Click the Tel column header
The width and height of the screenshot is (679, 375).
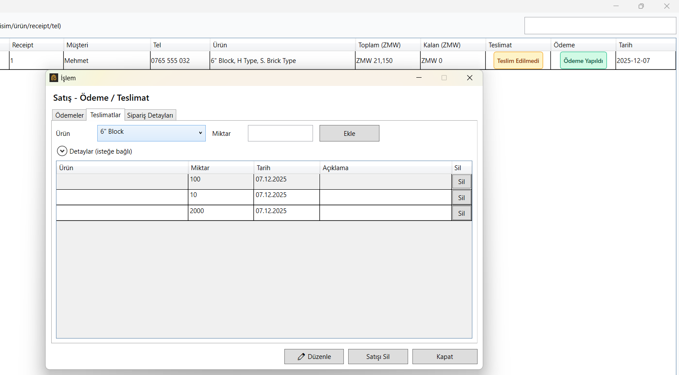[x=180, y=45]
